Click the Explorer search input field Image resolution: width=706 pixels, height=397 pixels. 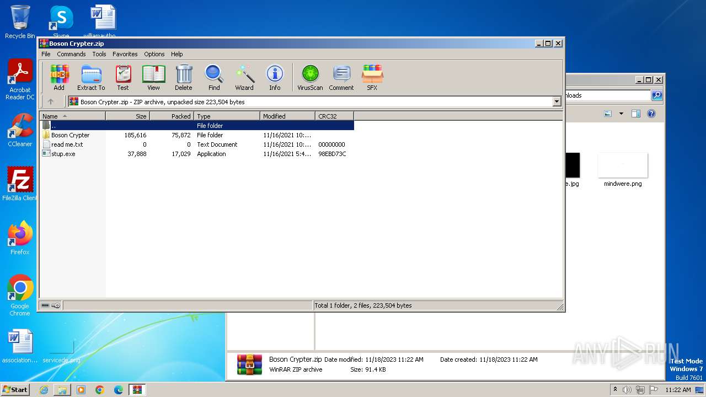tap(608, 95)
